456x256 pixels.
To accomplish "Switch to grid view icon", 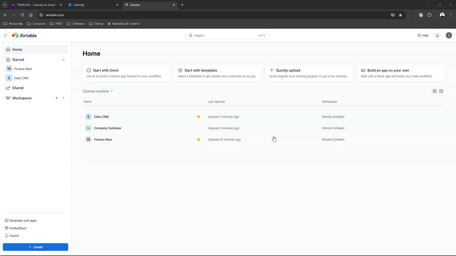I will pyautogui.click(x=441, y=91).
